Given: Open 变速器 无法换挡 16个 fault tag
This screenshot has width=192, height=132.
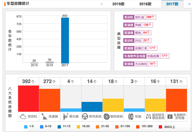Looking at the screenshot, I should pos(140,64).
